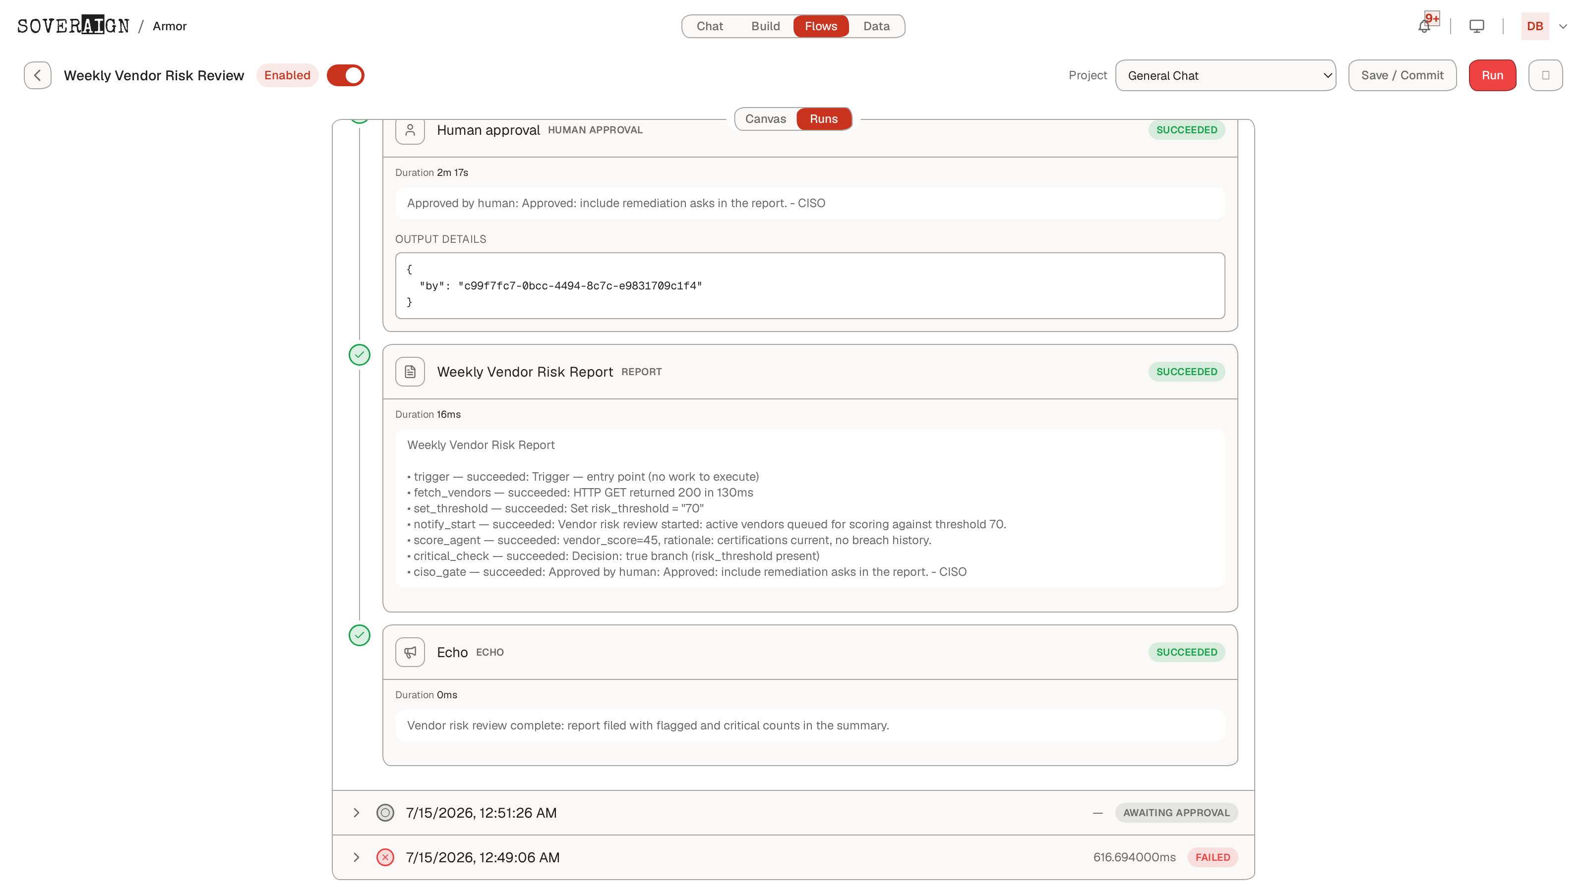Image resolution: width=1587 pixels, height=892 pixels.
Task: Click the OUTPUT DETAILS label
Action: click(x=440, y=239)
